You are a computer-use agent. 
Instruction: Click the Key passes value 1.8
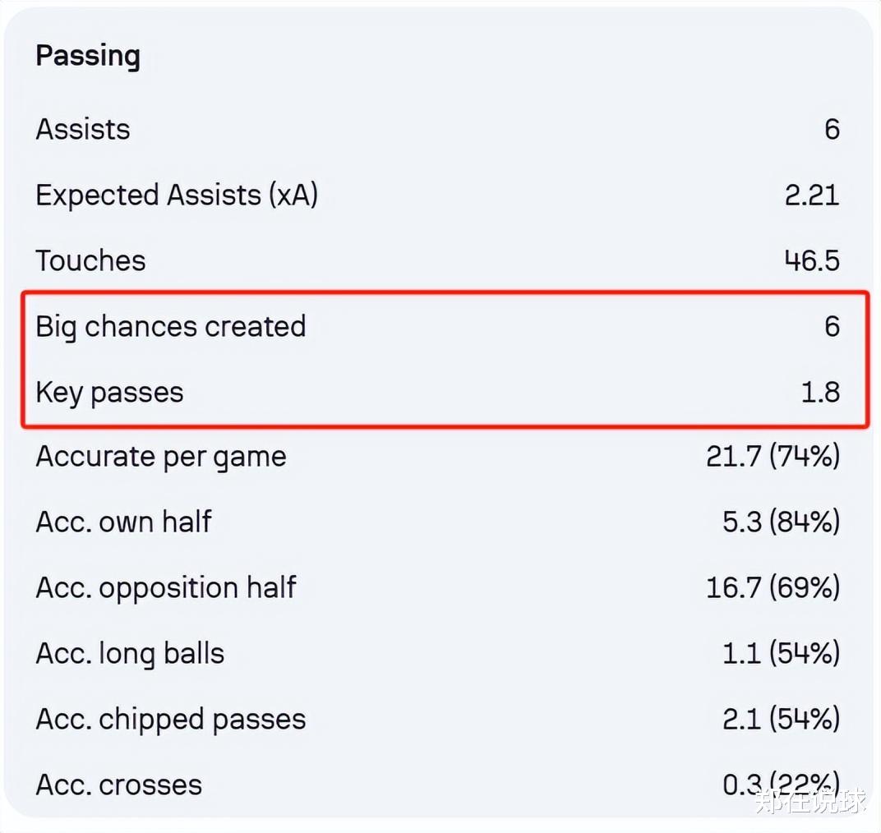click(x=820, y=392)
